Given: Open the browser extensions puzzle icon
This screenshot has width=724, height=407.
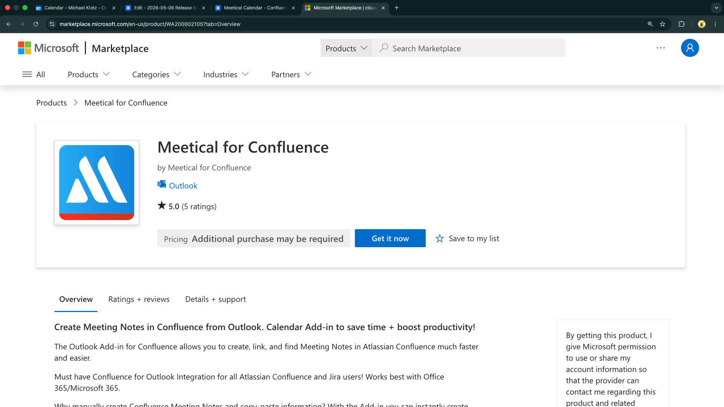Looking at the screenshot, I should (x=681, y=24).
